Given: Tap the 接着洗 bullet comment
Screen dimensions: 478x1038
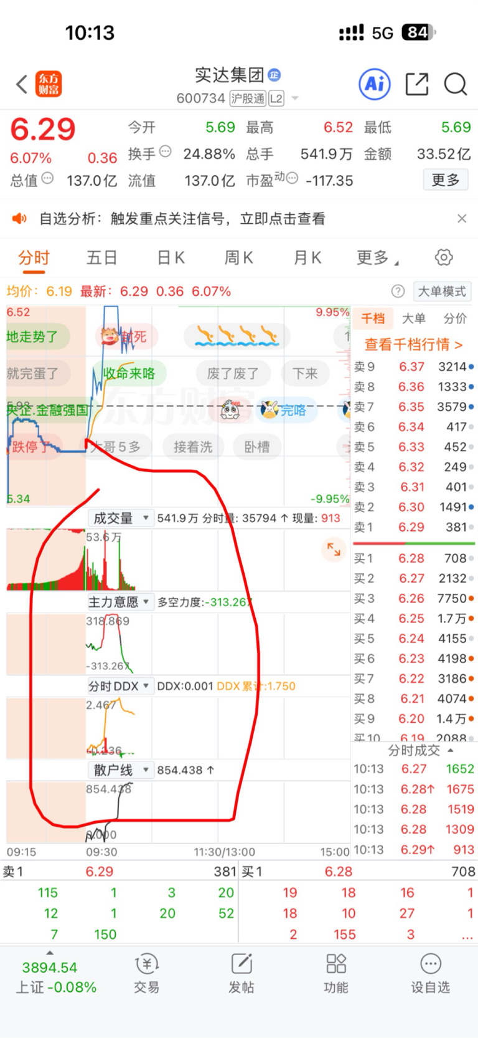Looking at the screenshot, I should click(193, 447).
